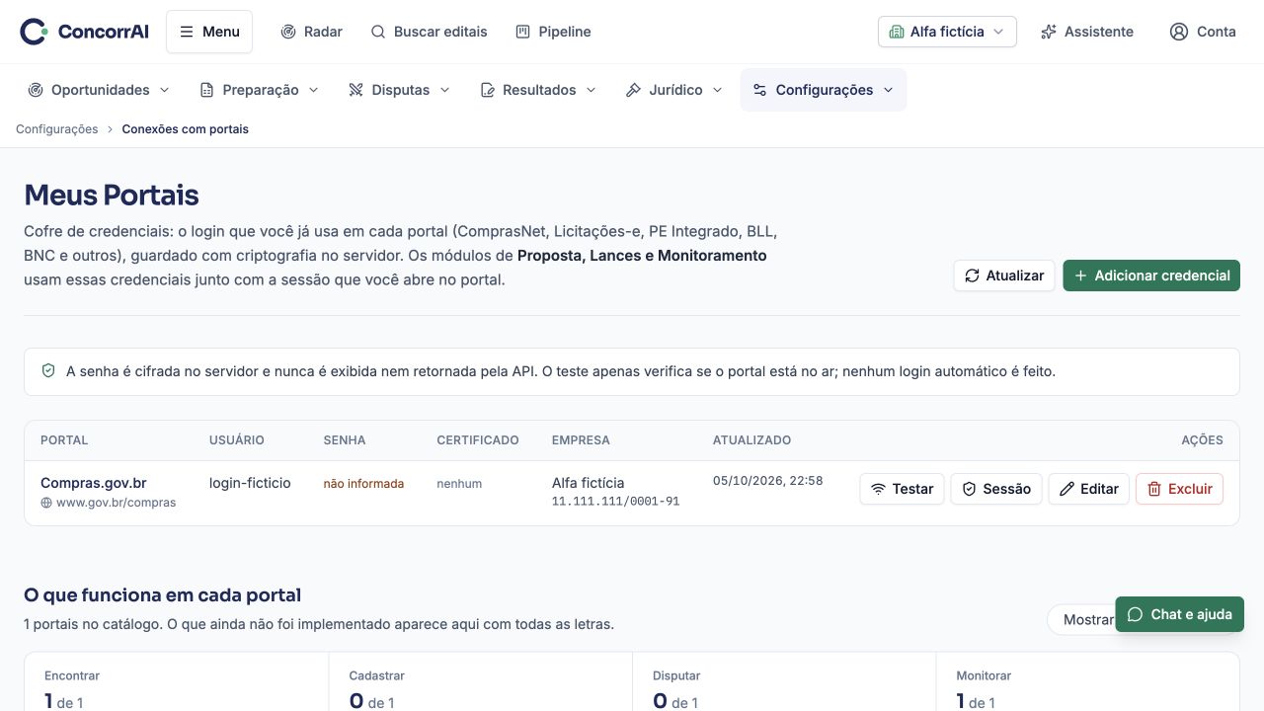Viewport: 1264px width, 711px height.
Task: Click the Compras.gov.br portal name
Action: pyautogui.click(x=94, y=483)
